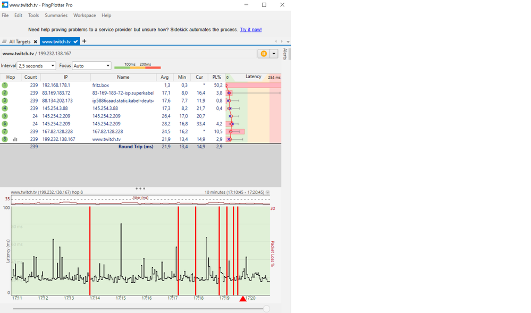
Task: Open the Summaries menu
Action: [x=56, y=15]
